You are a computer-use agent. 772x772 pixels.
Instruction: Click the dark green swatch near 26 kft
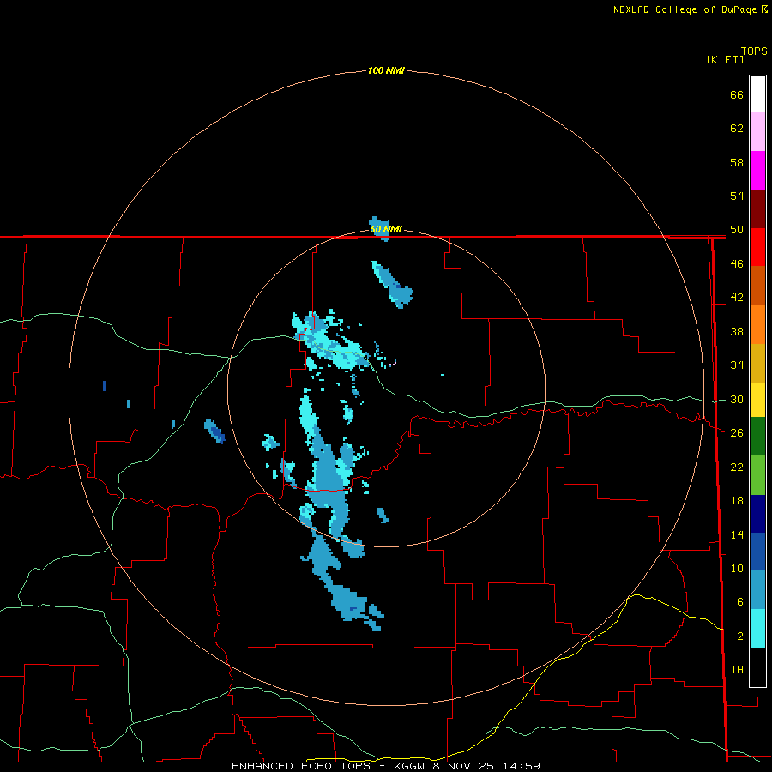[757, 437]
